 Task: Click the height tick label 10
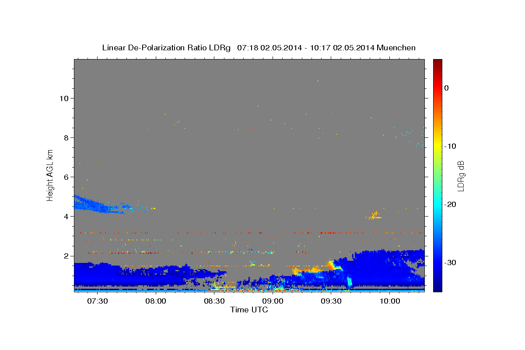[x=64, y=98]
